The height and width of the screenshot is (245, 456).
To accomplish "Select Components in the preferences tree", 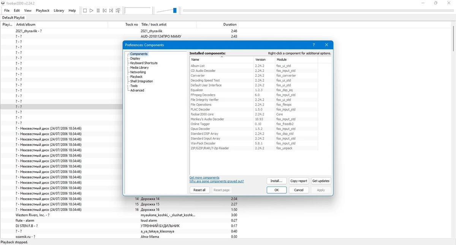I will tap(139, 54).
